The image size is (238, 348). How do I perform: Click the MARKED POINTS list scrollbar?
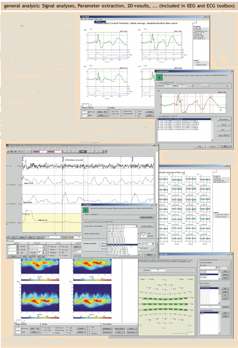click(x=212, y=130)
